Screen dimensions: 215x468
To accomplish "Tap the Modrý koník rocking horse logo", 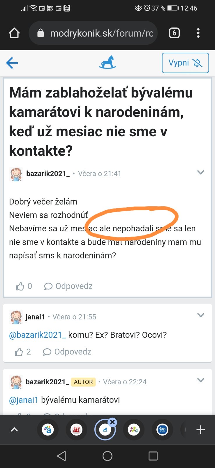I will [107, 62].
